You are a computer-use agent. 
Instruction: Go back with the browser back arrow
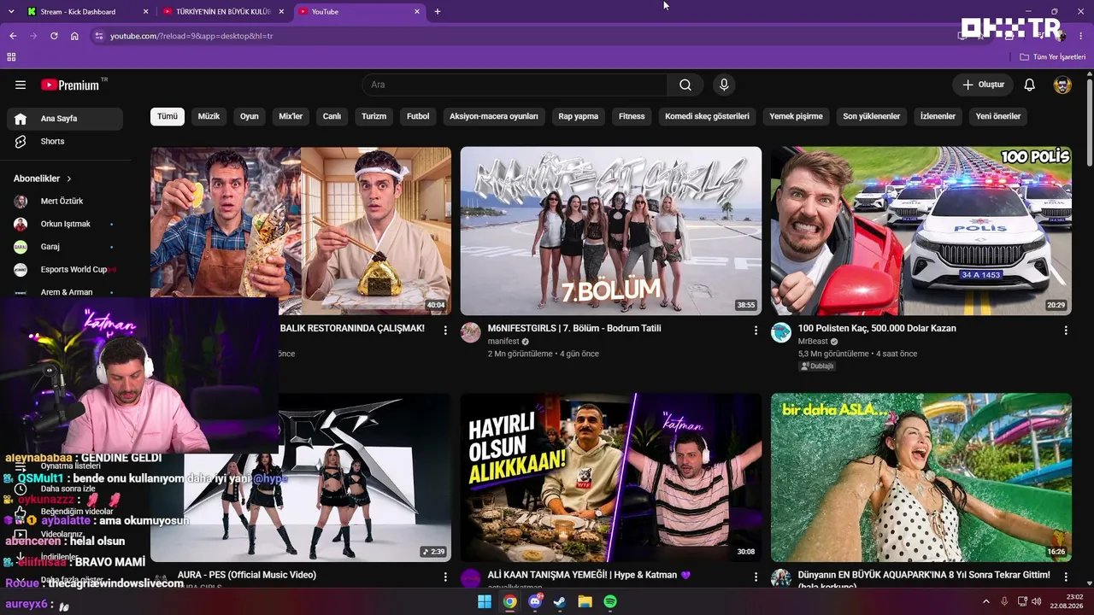coord(13,36)
